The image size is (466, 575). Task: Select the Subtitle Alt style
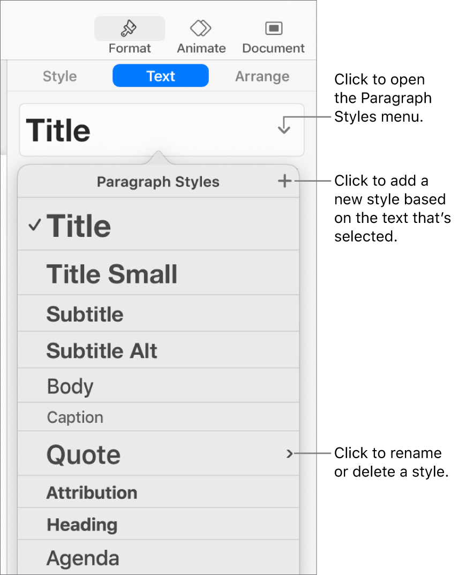[102, 351]
